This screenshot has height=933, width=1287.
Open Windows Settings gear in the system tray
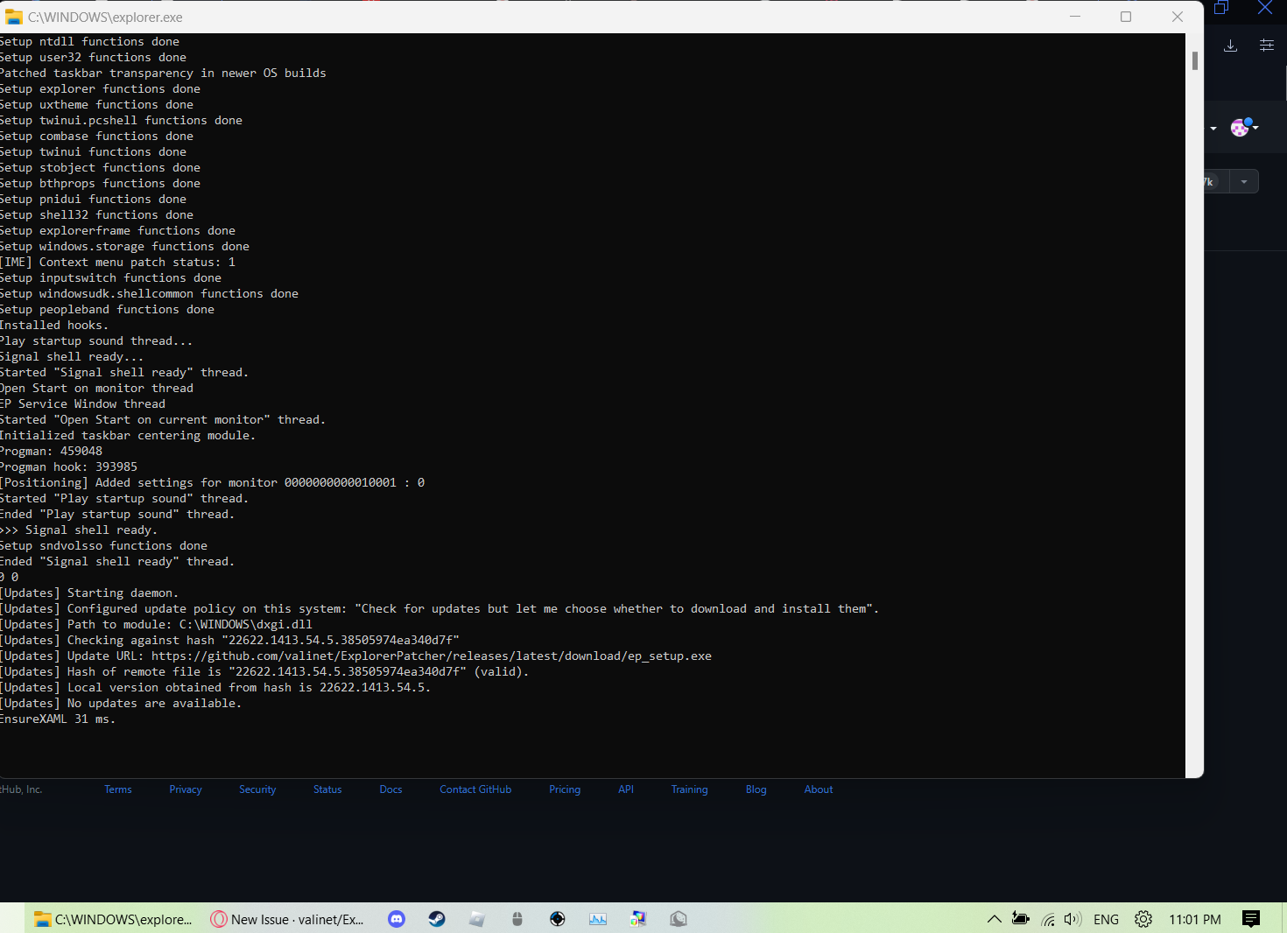tap(1143, 919)
